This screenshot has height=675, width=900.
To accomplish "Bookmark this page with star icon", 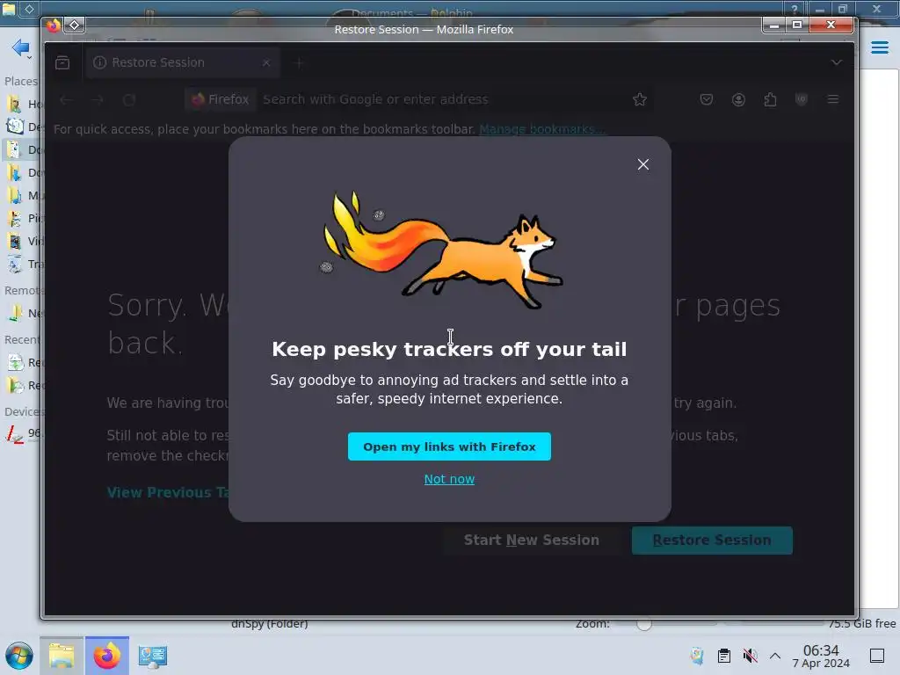I will coord(640,99).
